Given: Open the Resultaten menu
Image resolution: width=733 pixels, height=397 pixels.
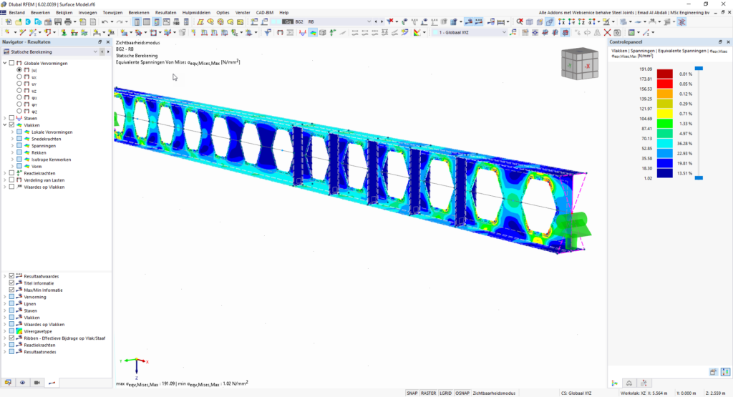Looking at the screenshot, I should 165,13.
